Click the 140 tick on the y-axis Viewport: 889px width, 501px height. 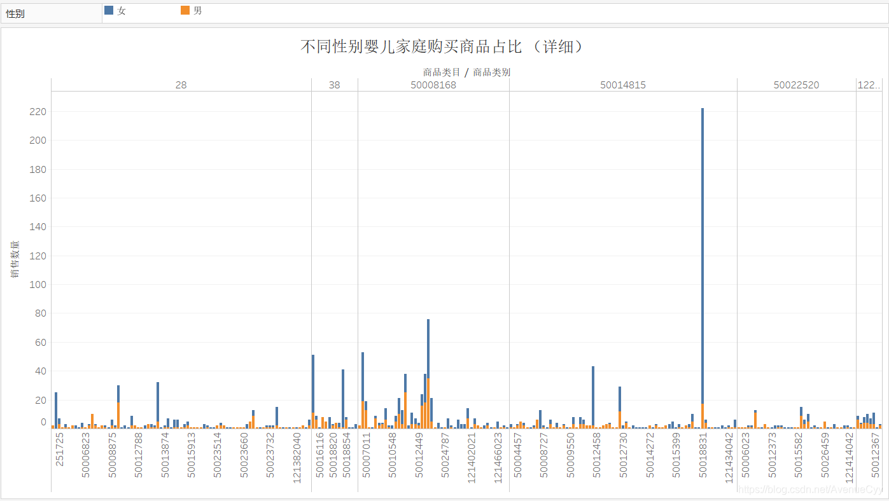click(38, 227)
